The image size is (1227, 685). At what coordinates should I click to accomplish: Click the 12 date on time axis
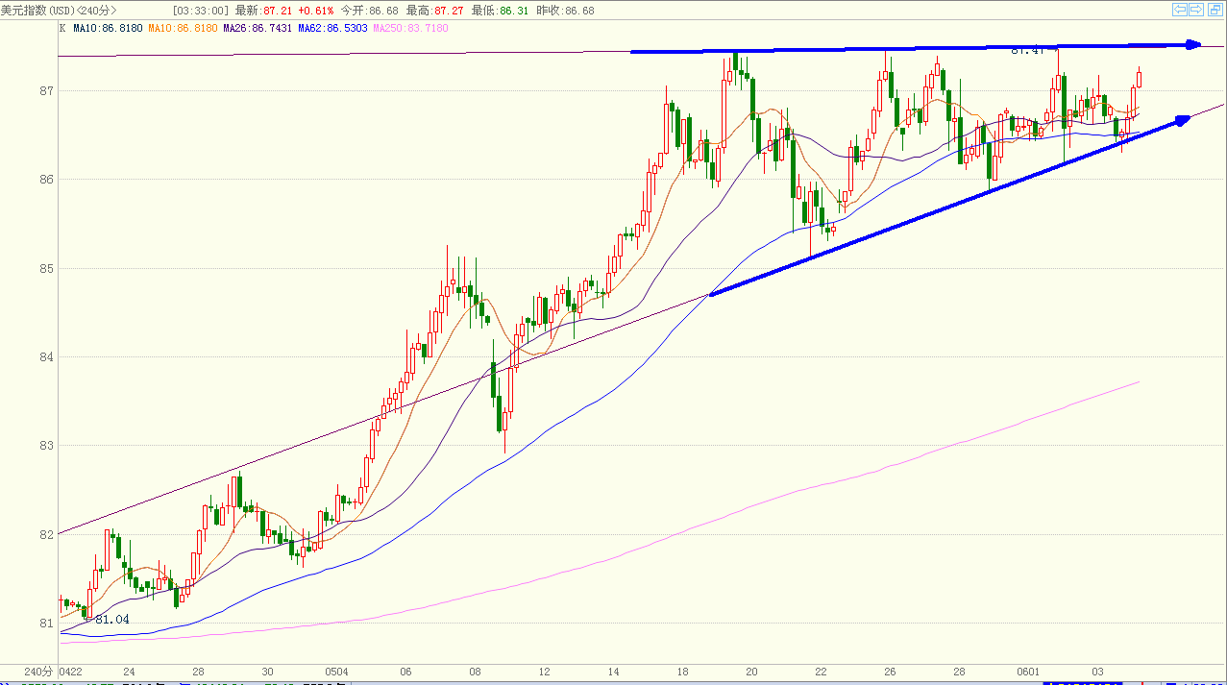(x=545, y=671)
